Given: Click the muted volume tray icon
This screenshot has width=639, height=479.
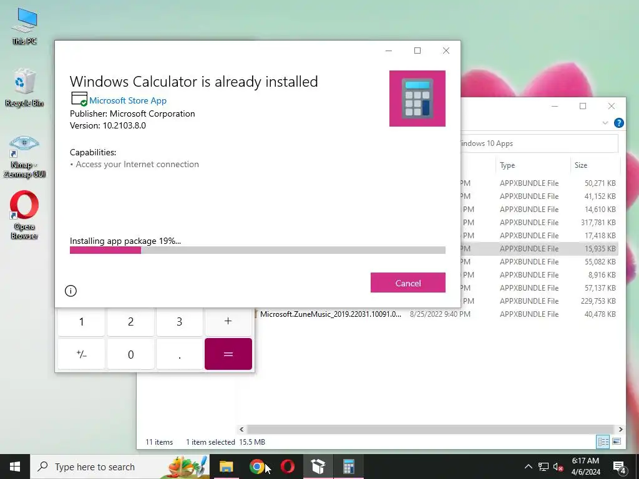Looking at the screenshot, I should [x=558, y=467].
